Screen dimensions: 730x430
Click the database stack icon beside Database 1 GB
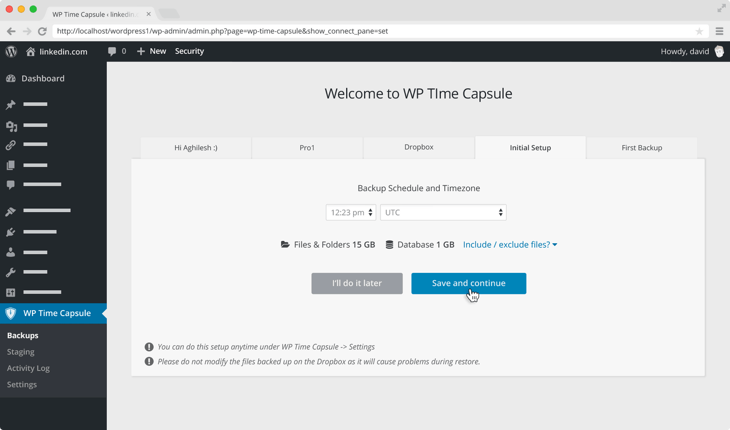click(389, 244)
